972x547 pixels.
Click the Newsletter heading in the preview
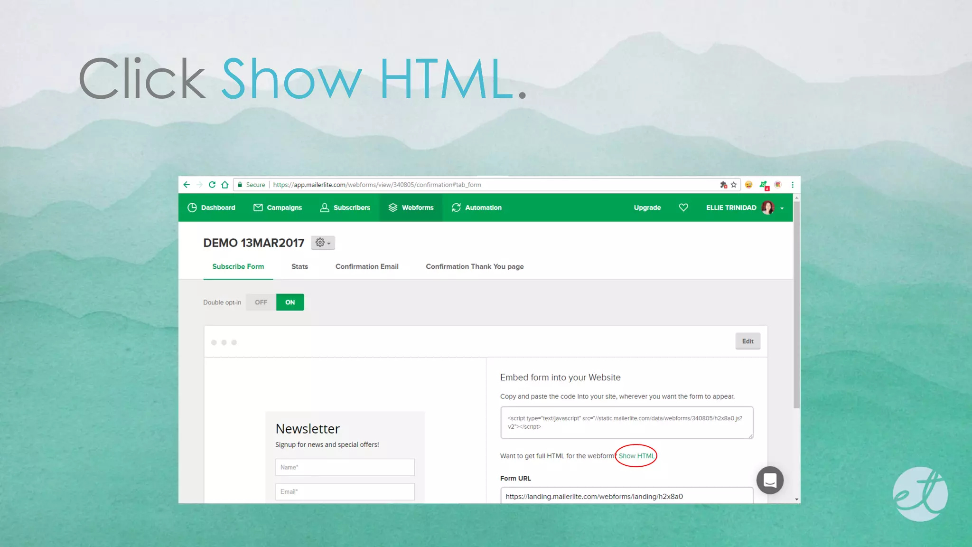308,429
